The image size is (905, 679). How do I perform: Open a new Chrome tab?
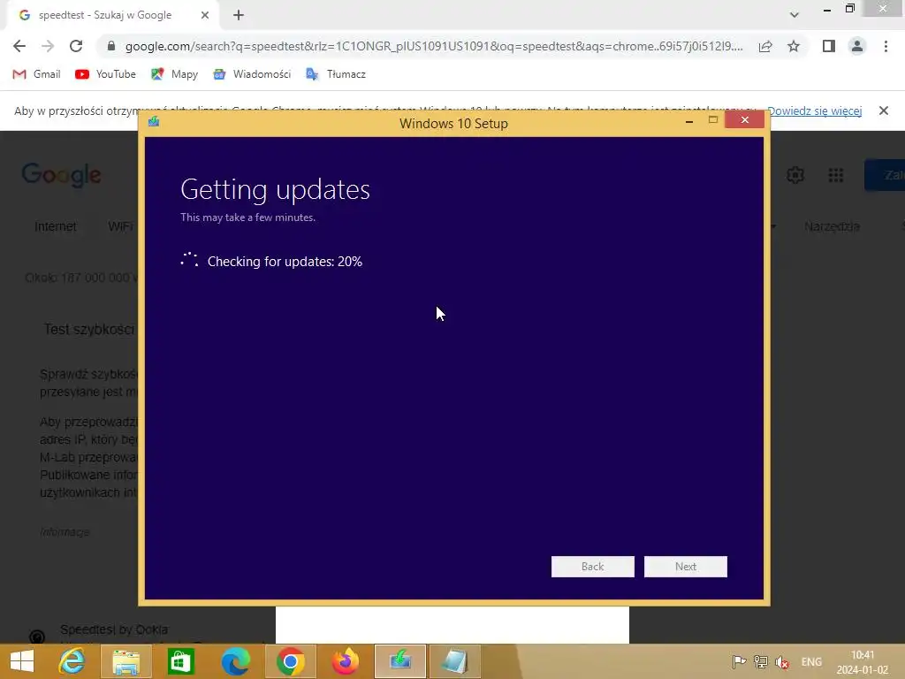pyautogui.click(x=239, y=16)
